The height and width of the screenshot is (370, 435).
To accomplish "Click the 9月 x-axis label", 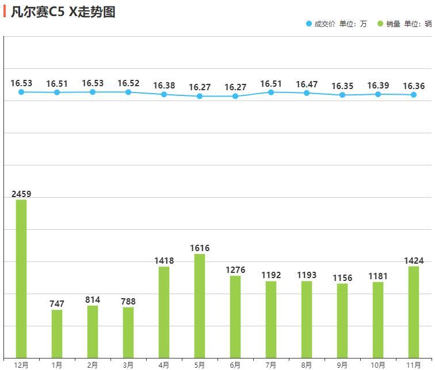I will click(x=342, y=365).
